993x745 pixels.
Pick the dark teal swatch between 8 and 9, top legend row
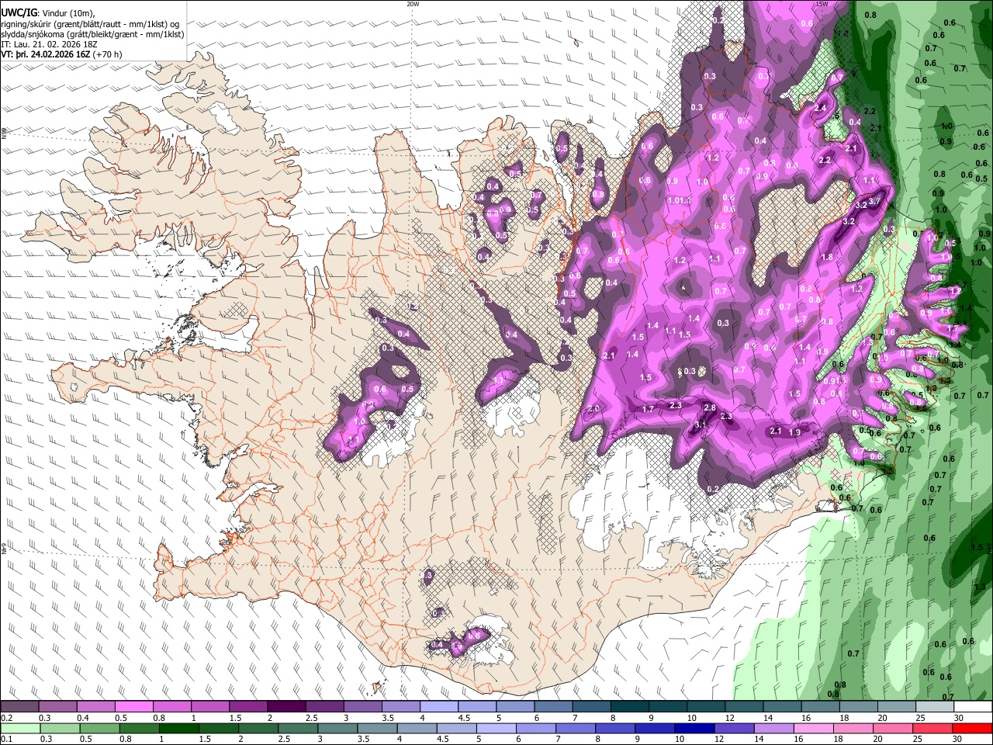pyautogui.click(x=630, y=707)
